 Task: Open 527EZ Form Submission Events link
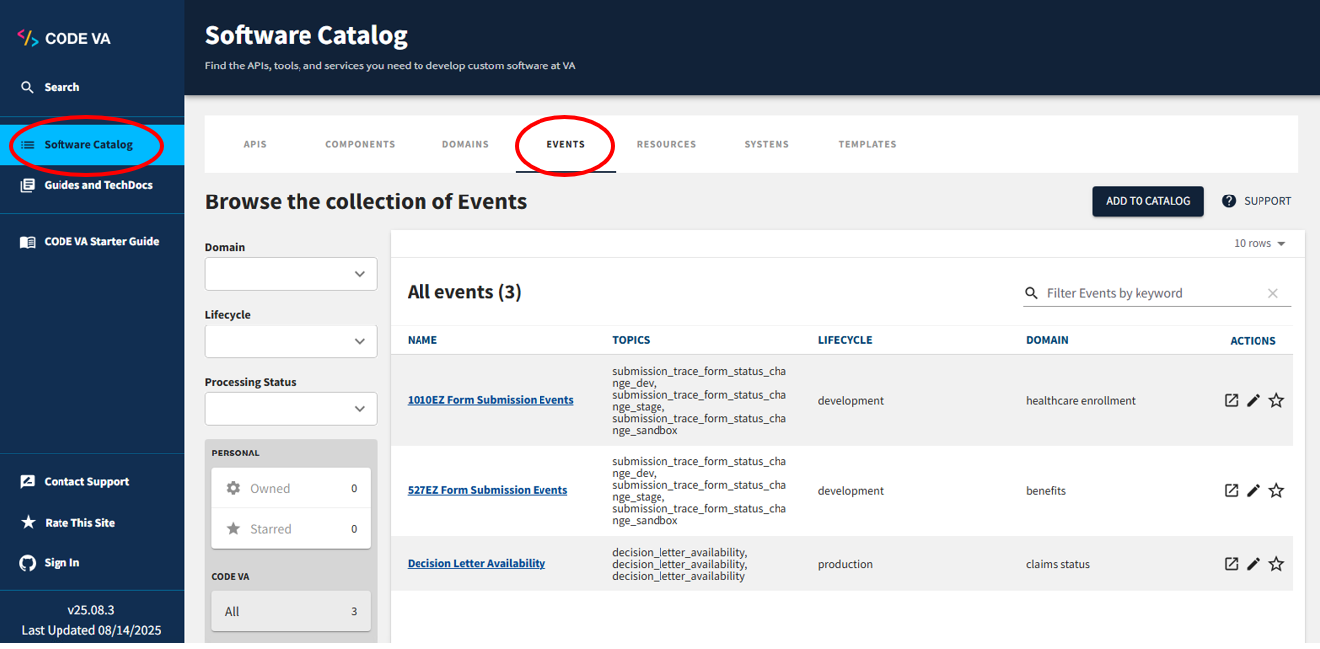pos(487,490)
